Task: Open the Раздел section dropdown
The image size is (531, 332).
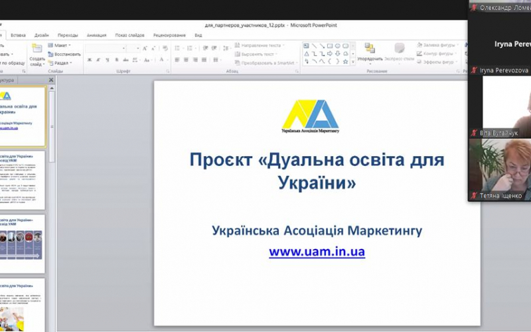Action: [x=60, y=63]
